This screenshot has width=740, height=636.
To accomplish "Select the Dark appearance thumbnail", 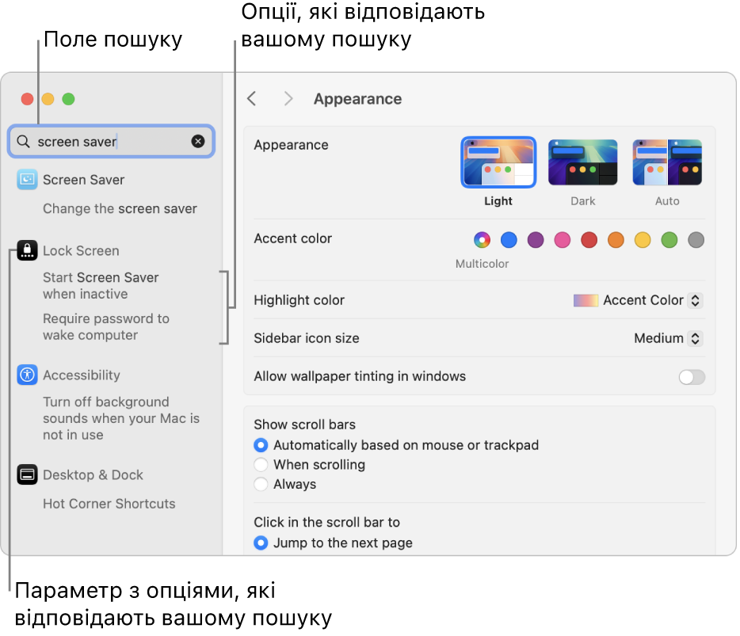I will point(583,162).
